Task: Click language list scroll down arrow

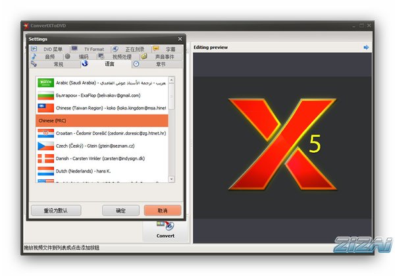Action: [171, 179]
